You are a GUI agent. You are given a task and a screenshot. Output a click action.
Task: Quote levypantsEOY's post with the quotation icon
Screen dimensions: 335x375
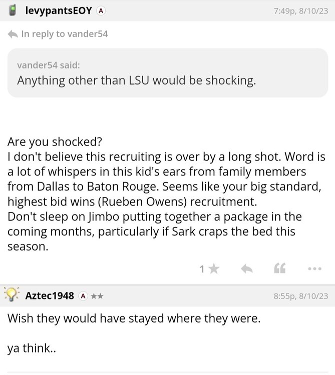(x=280, y=269)
